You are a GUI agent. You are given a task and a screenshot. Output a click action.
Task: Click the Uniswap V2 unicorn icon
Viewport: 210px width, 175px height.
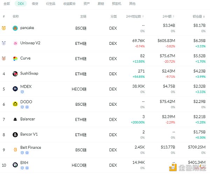click(x=15, y=43)
